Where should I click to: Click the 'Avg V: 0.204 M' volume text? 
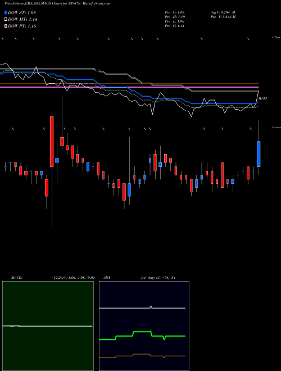coord(223,12)
